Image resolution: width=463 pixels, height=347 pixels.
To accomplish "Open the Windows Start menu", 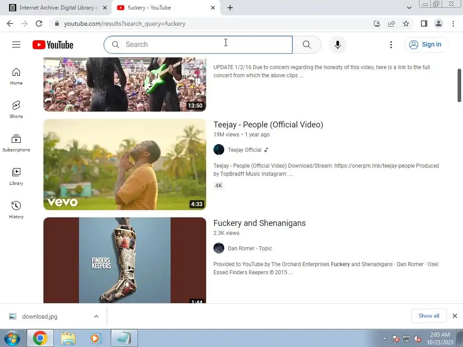I will coord(12,338).
